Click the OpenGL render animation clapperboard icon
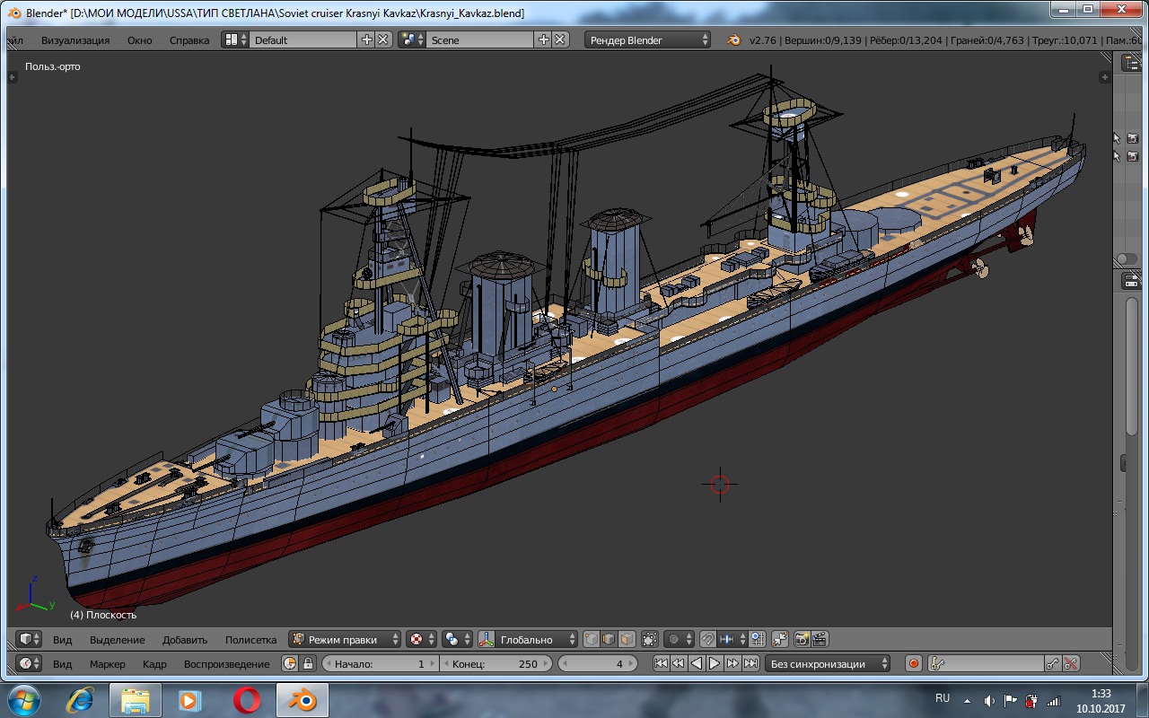 (x=819, y=640)
